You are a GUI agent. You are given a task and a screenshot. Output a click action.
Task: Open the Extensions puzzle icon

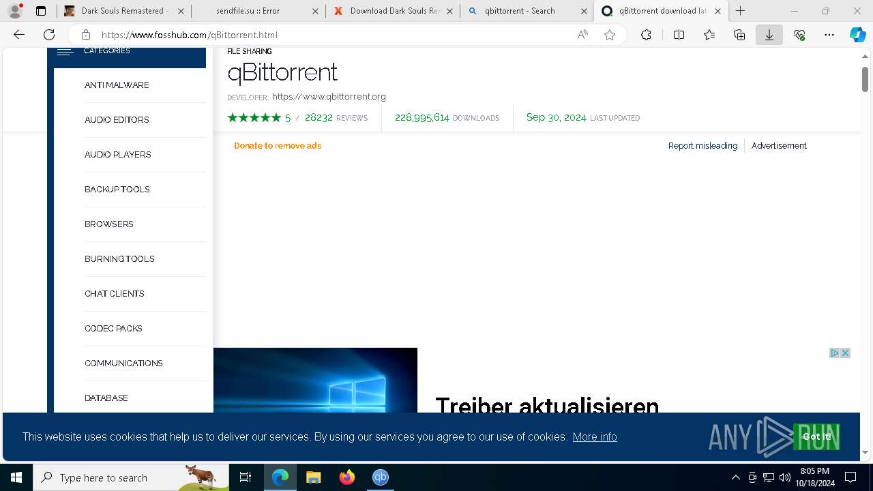(646, 35)
